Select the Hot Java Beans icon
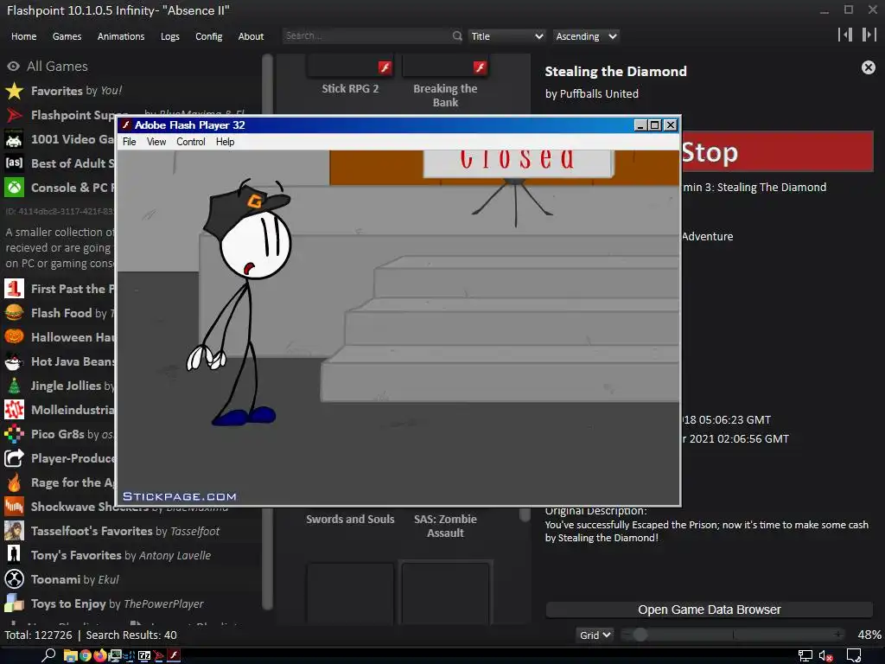This screenshot has height=664, width=885. [14, 361]
